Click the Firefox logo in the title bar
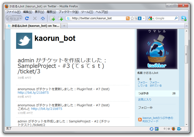The image size is (194, 137). [7, 6]
